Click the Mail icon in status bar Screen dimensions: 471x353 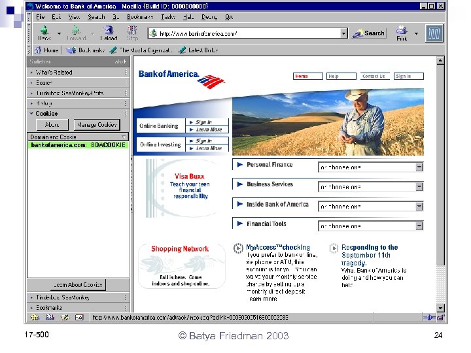[50, 317]
